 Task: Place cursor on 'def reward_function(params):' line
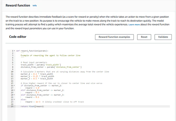point(32,51)
